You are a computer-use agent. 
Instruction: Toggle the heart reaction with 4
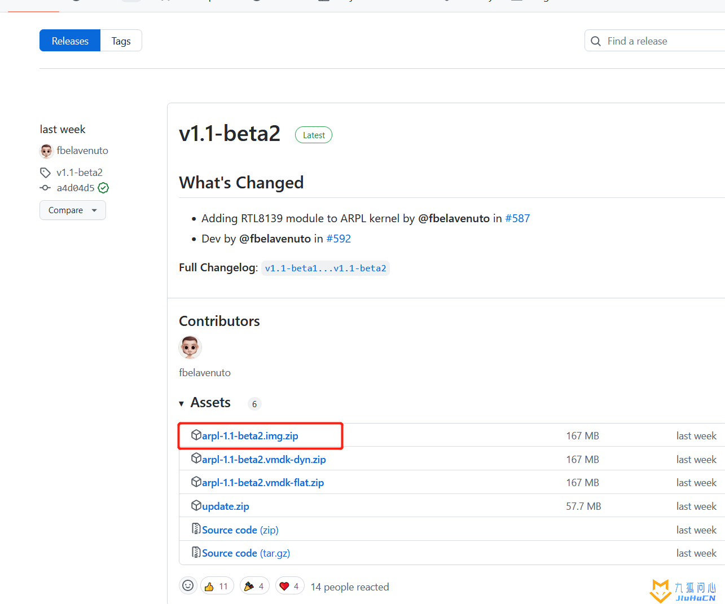point(290,587)
